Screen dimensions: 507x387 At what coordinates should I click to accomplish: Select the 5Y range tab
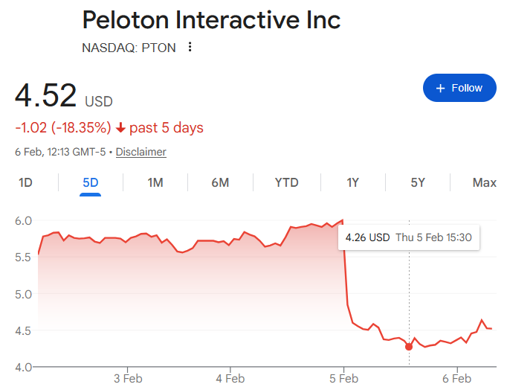[x=418, y=182]
